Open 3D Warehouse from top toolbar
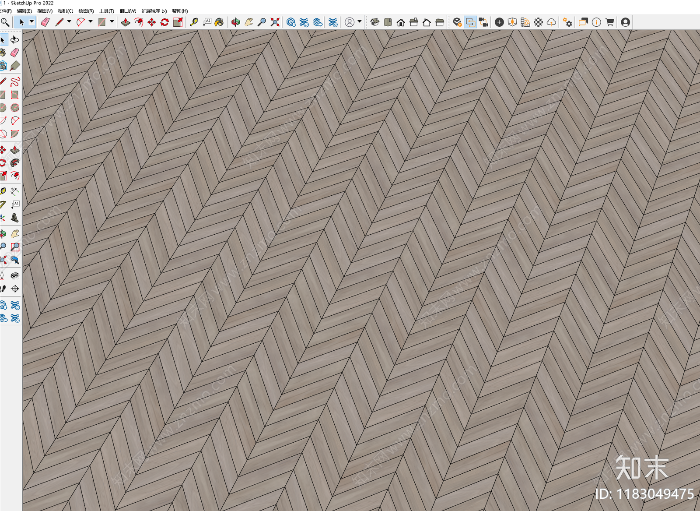 (x=291, y=22)
